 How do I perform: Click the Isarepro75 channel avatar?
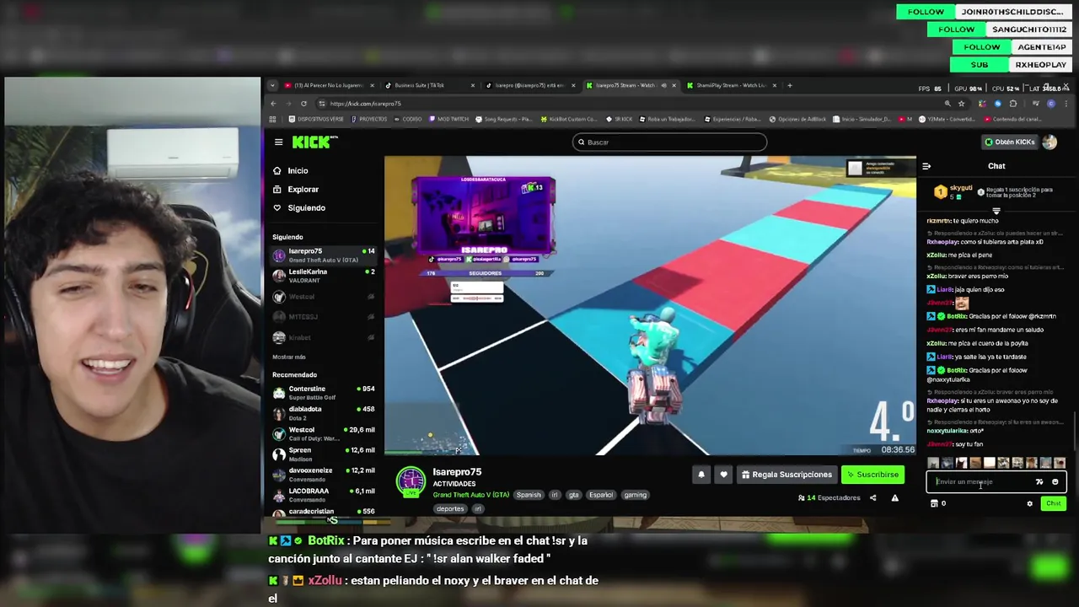click(x=411, y=481)
